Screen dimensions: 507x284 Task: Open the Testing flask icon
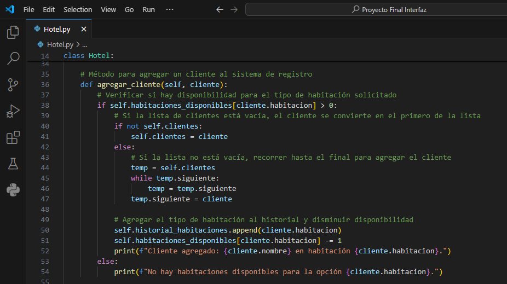(x=13, y=164)
